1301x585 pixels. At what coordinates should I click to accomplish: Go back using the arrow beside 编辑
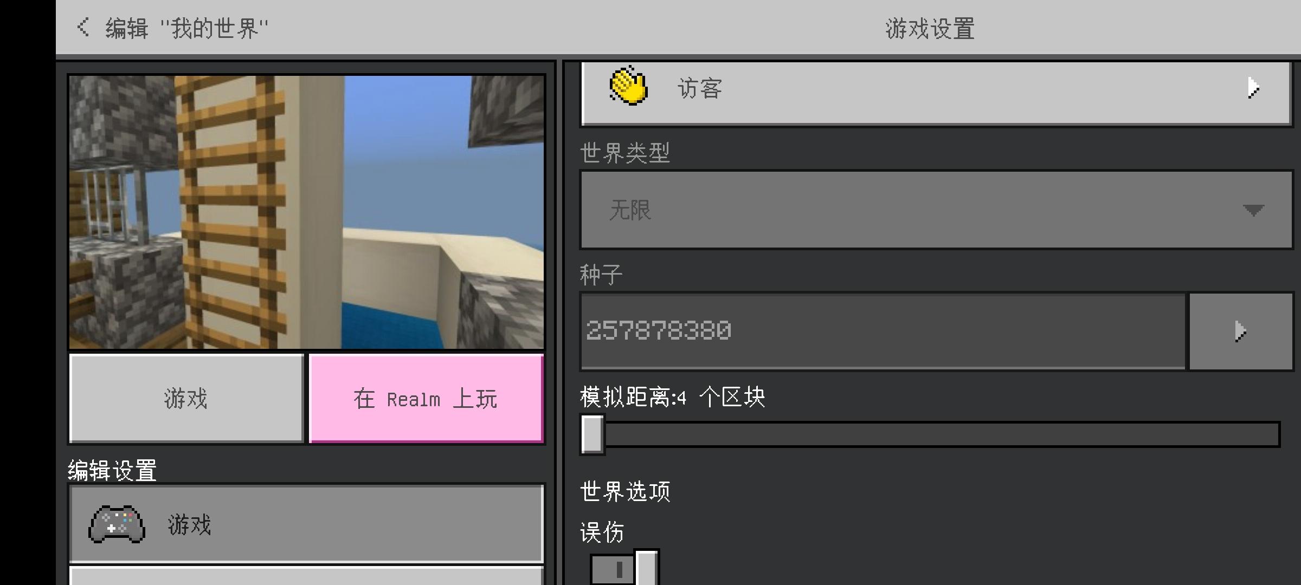[x=83, y=27]
